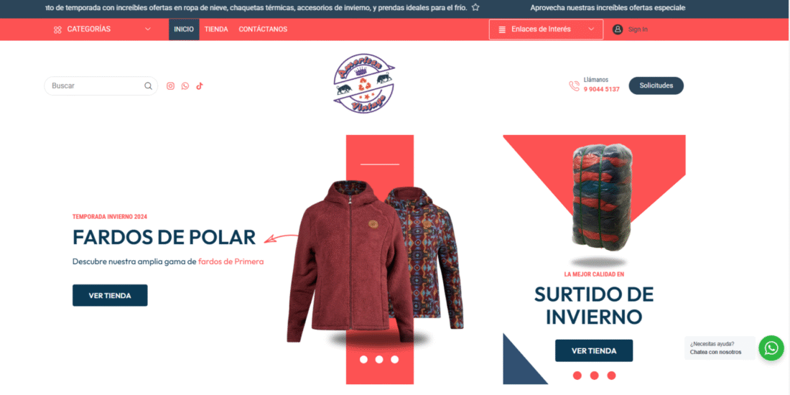The width and height of the screenshot is (790, 395).
Task: Open the WhatsApp icon beside search
Action: (185, 85)
